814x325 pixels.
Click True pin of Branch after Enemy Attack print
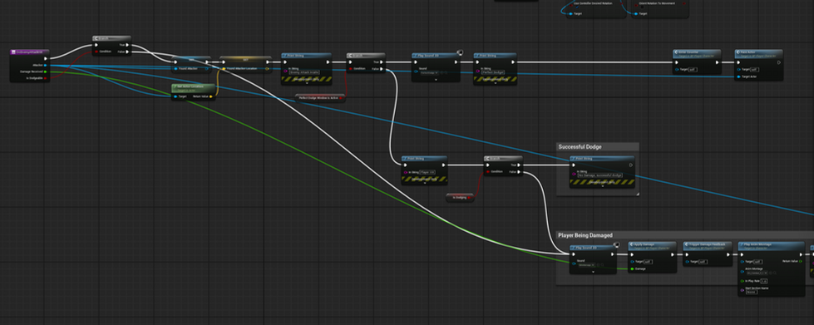coord(381,62)
